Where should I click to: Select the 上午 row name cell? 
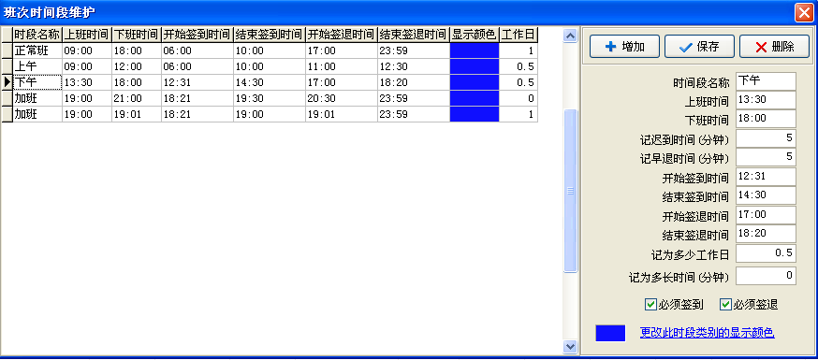[37, 66]
